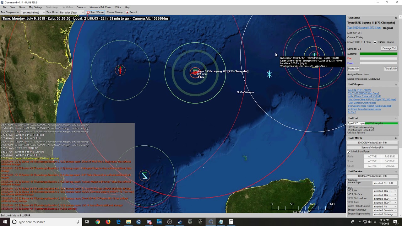Open Firefox from the taskbar
The image size is (402, 226).
(108, 222)
